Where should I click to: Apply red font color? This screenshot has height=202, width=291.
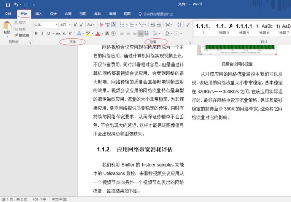(98, 33)
